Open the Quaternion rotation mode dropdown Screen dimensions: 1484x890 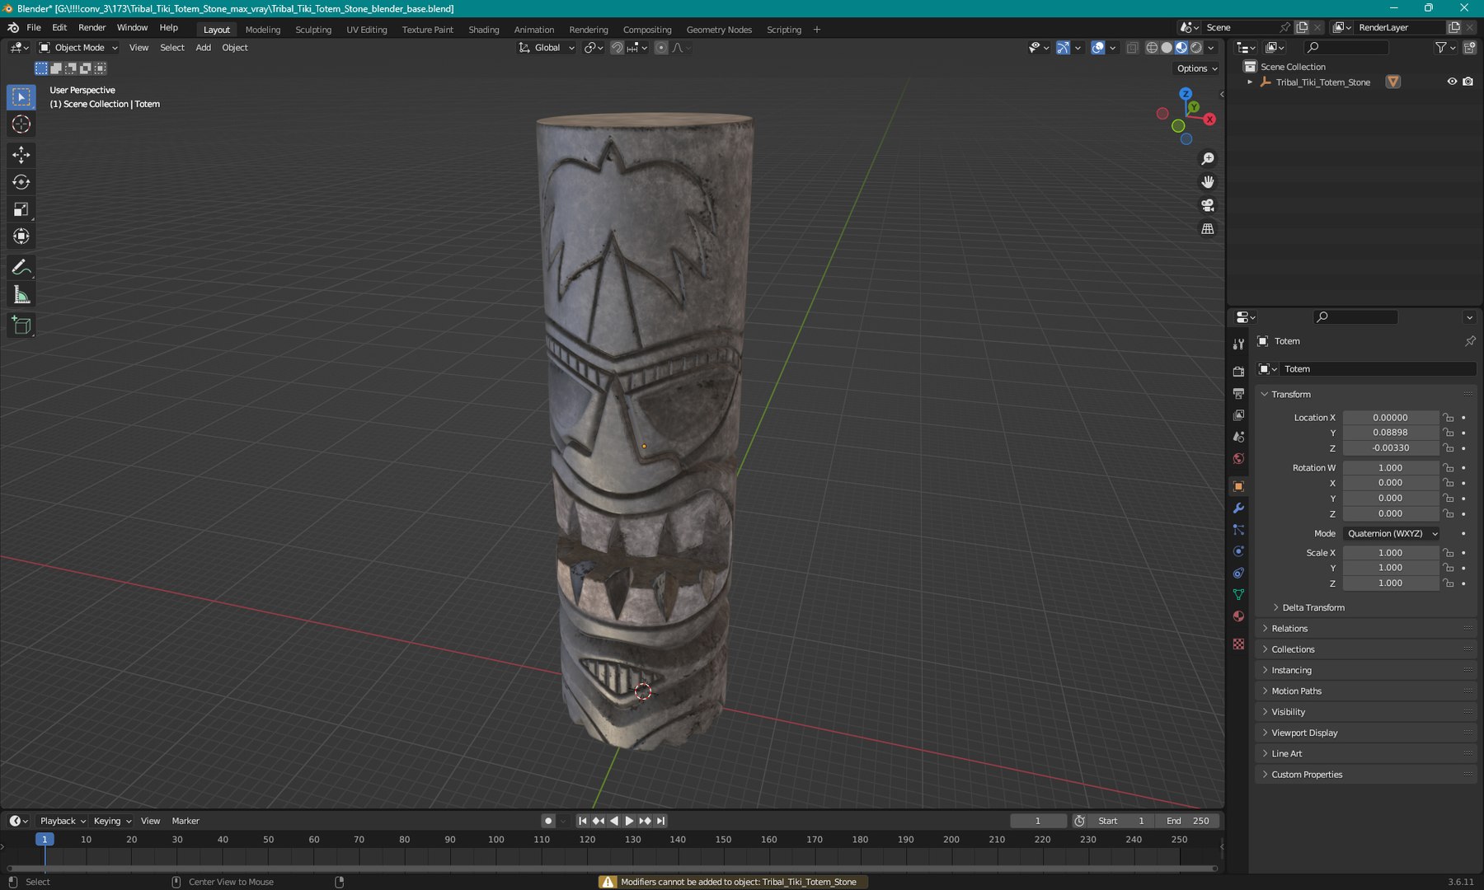(x=1392, y=534)
